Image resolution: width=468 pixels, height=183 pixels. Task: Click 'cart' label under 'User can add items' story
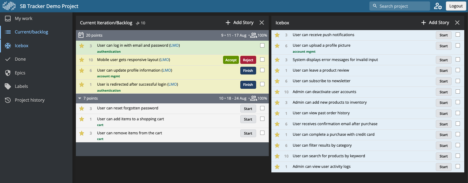click(100, 125)
